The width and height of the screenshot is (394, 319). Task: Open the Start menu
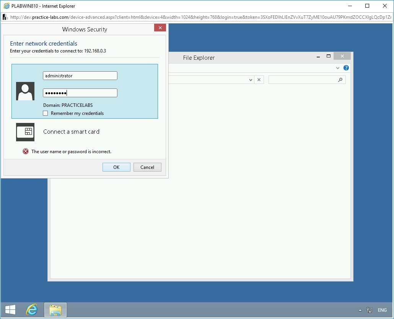click(10, 309)
